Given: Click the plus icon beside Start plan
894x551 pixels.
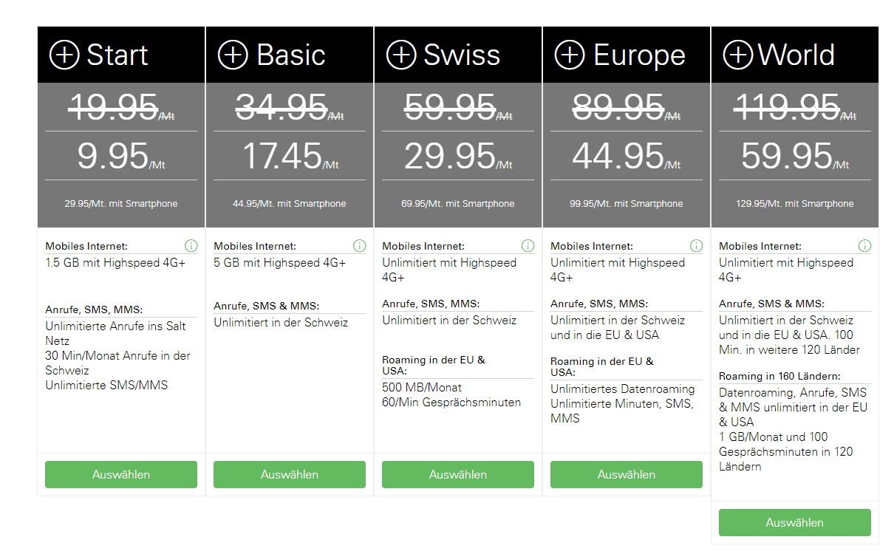Looking at the screenshot, I should pos(64,55).
